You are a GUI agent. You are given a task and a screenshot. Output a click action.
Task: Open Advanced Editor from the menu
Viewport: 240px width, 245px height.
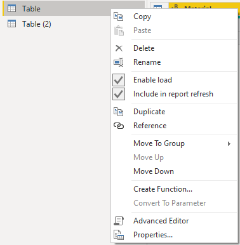point(175,221)
